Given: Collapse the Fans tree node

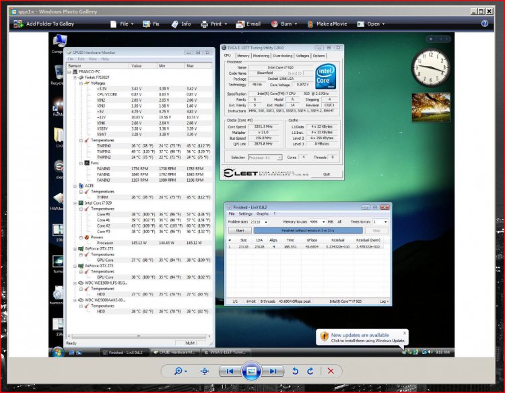Looking at the screenshot, I should 81,163.
